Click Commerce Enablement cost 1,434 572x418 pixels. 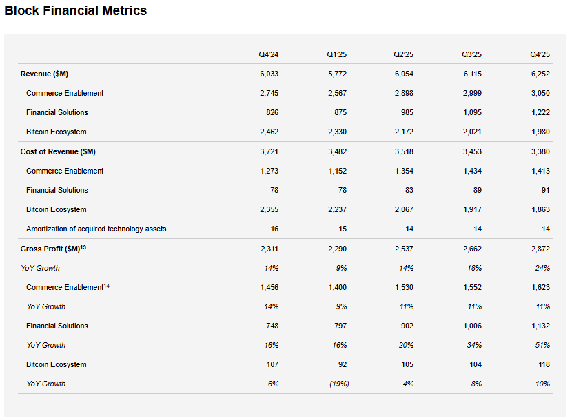click(472, 171)
